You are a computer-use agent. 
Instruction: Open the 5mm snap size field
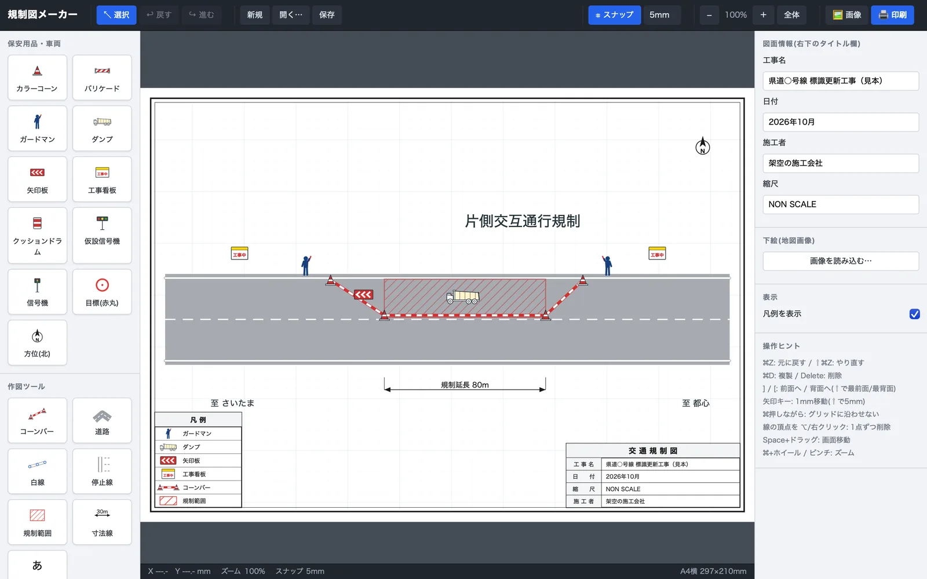[662, 15]
